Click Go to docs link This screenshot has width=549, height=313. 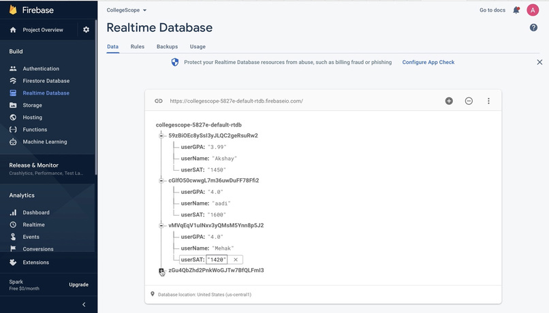(x=492, y=10)
